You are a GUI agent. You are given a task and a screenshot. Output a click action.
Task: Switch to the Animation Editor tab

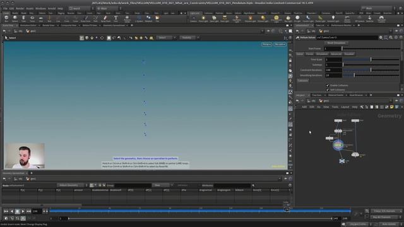28,25
